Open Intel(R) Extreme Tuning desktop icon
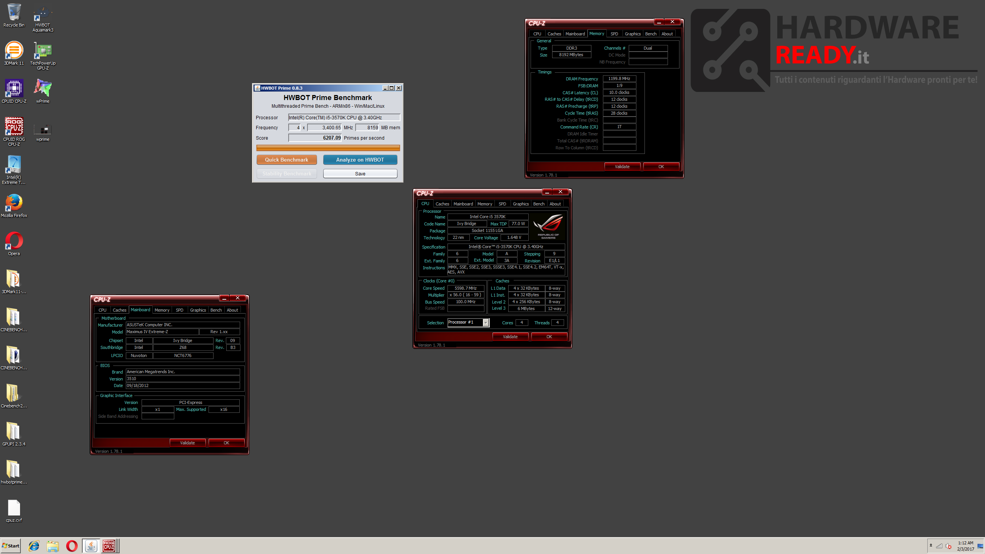The height and width of the screenshot is (554, 985). [x=14, y=170]
